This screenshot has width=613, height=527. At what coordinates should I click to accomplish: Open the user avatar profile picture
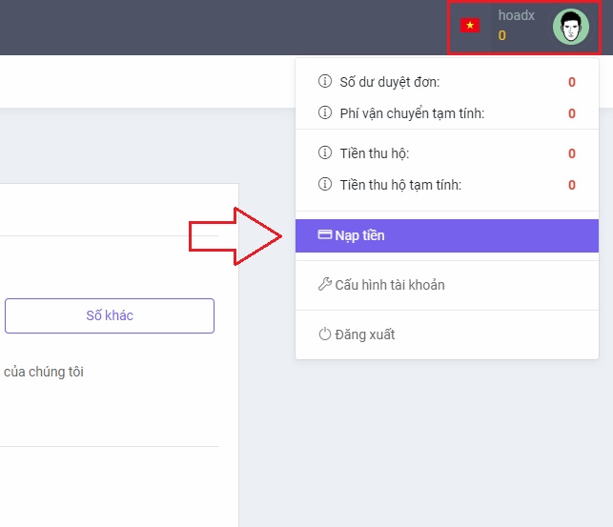(x=571, y=27)
